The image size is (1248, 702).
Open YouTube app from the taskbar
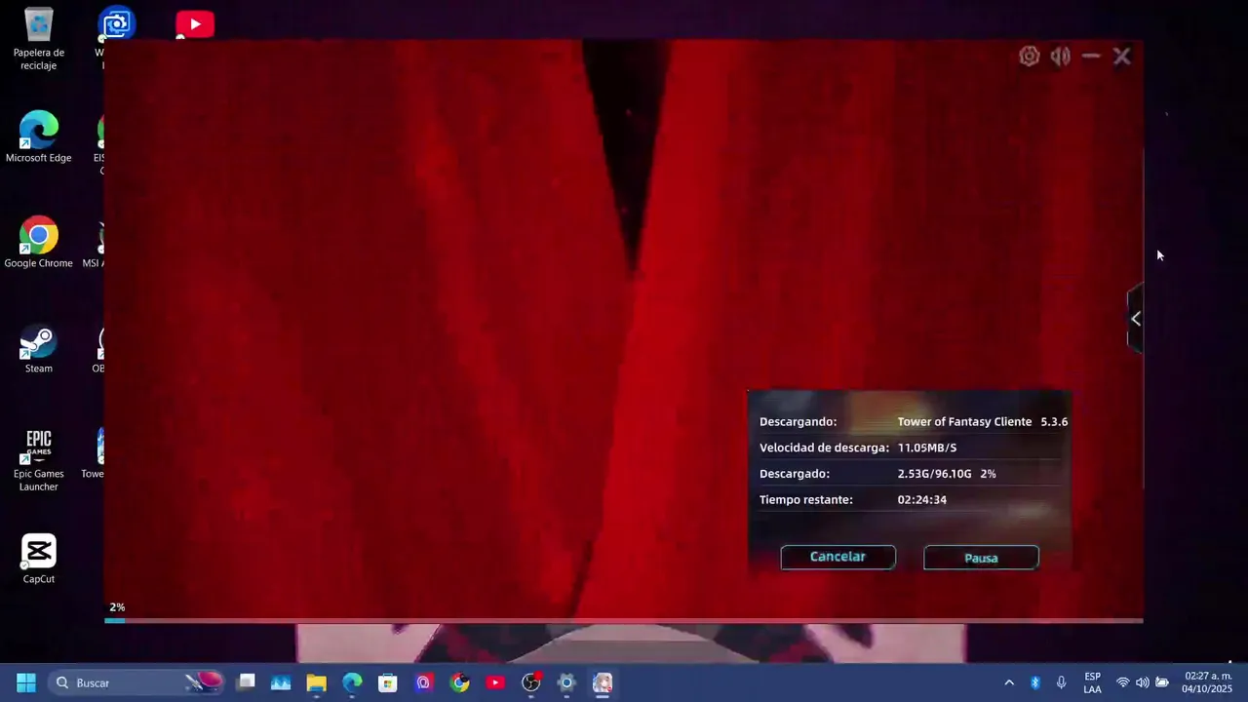coord(495,682)
